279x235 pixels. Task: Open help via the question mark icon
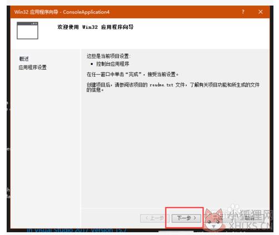pyautogui.click(x=243, y=12)
